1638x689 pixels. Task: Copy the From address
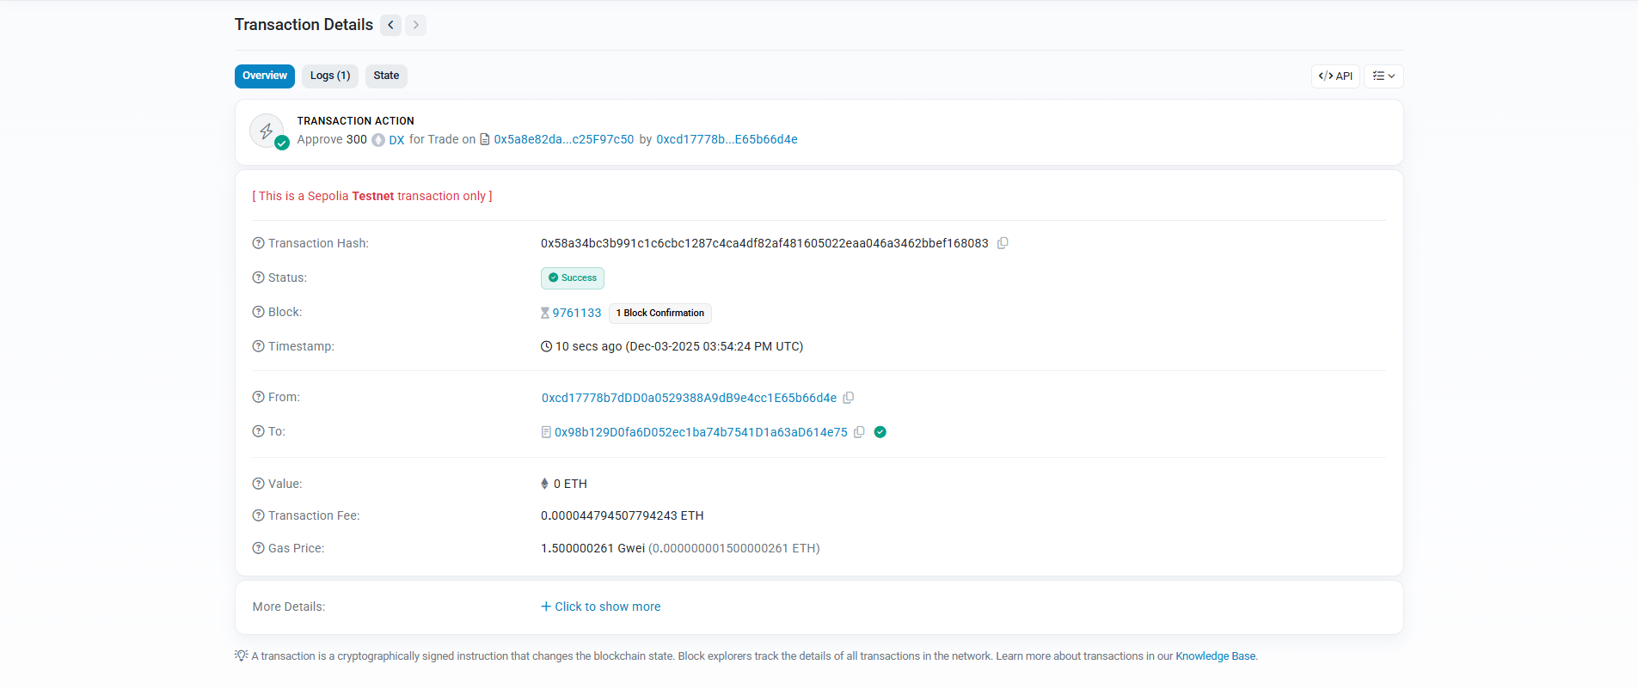point(849,398)
